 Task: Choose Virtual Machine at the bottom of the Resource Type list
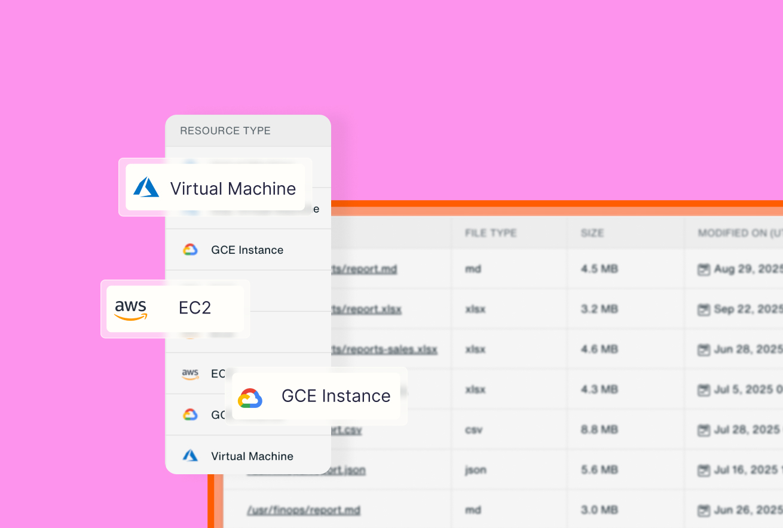(252, 456)
